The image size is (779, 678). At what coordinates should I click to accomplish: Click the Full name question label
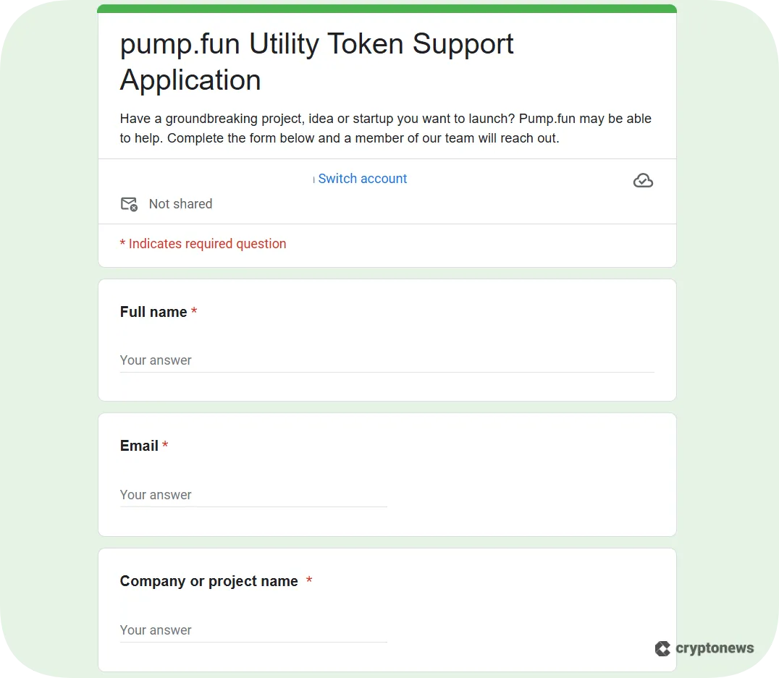(154, 312)
